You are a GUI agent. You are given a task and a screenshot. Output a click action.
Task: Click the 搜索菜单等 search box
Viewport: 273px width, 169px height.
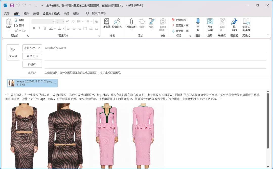point(99,13)
